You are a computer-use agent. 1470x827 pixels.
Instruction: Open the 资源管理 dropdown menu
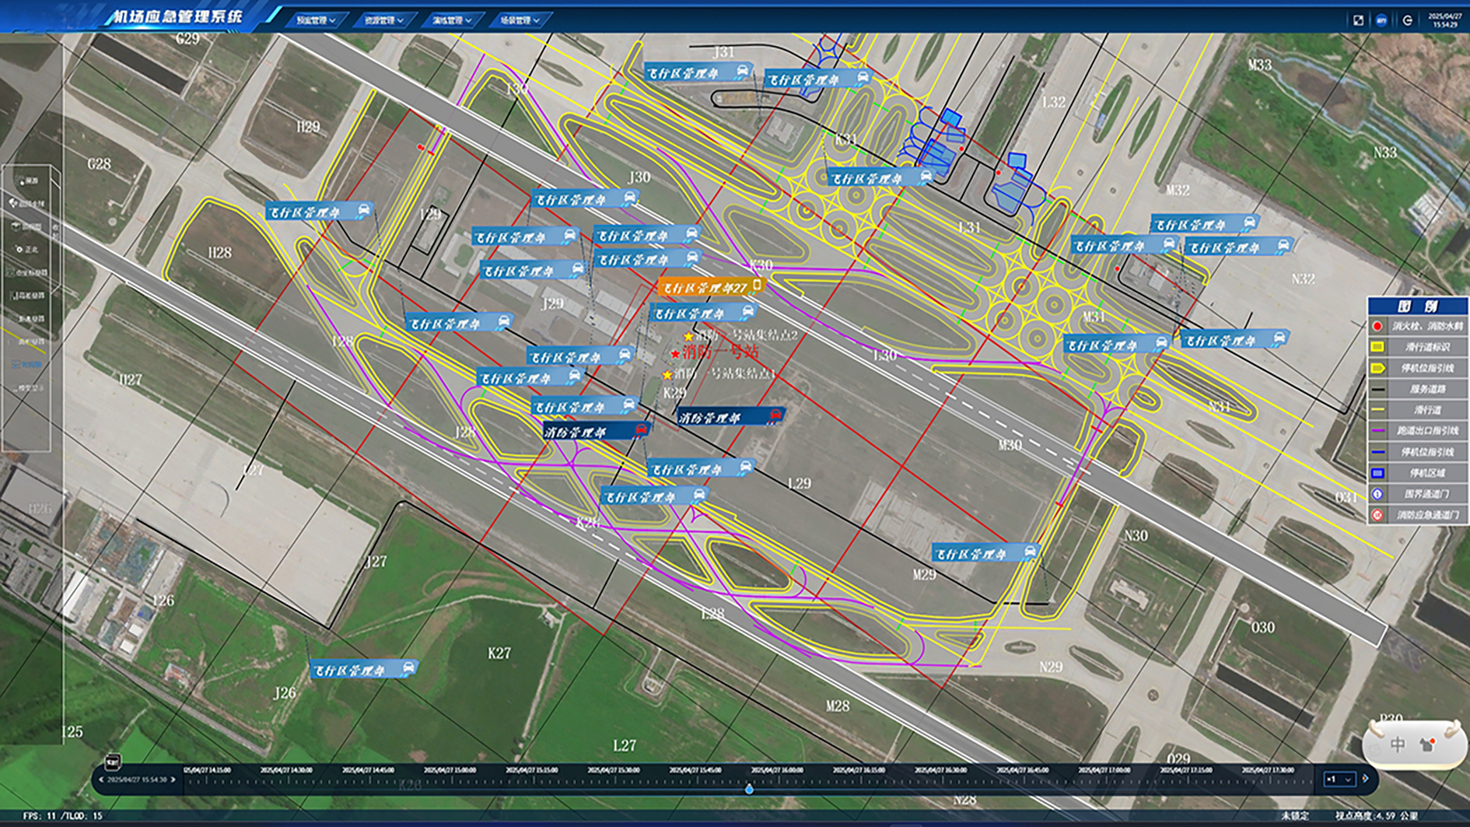click(383, 20)
